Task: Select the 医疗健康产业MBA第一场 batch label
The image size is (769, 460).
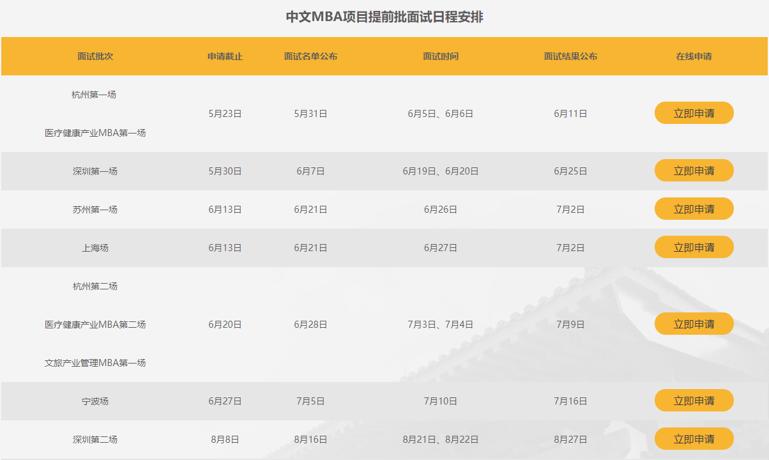Action: click(95, 133)
